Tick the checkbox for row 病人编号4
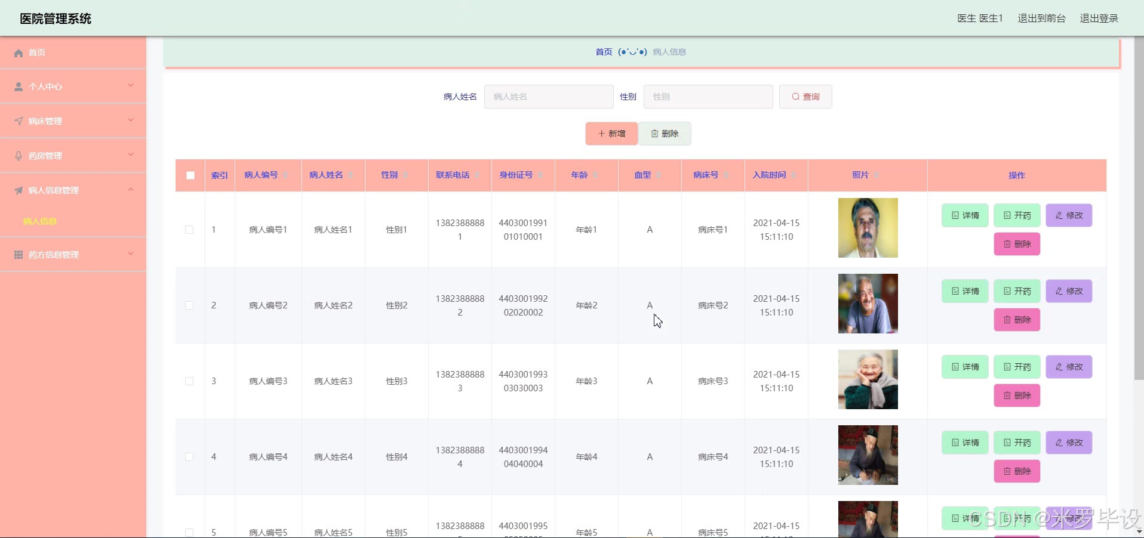 click(x=189, y=457)
